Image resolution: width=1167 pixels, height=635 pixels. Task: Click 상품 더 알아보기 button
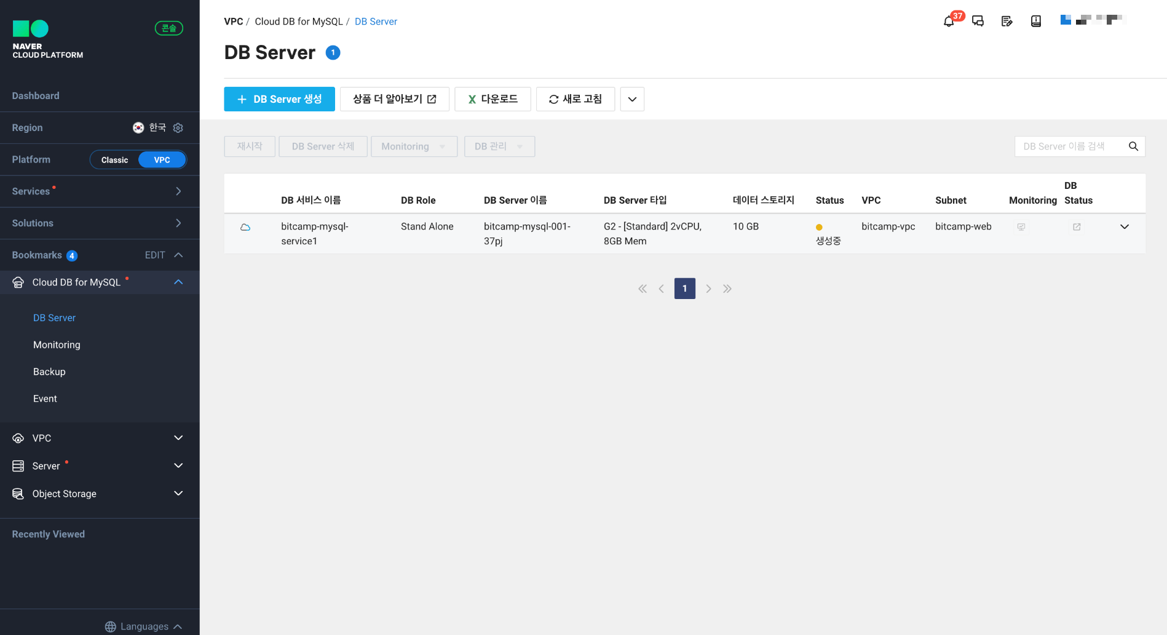[394, 99]
